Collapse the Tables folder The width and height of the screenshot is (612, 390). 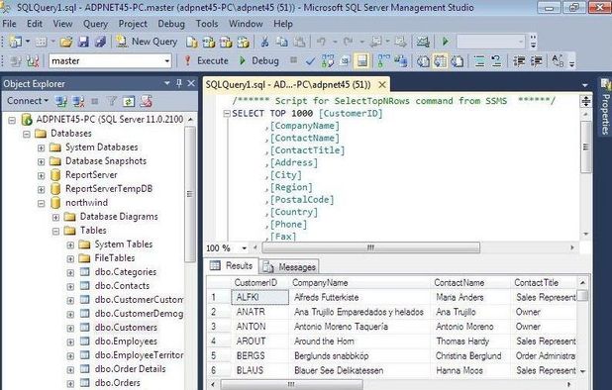[x=55, y=231]
